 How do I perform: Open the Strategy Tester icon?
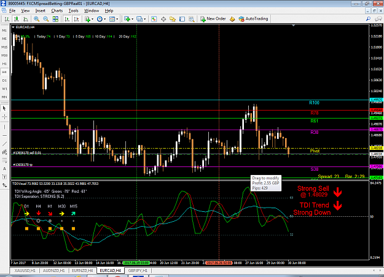coord(192,19)
